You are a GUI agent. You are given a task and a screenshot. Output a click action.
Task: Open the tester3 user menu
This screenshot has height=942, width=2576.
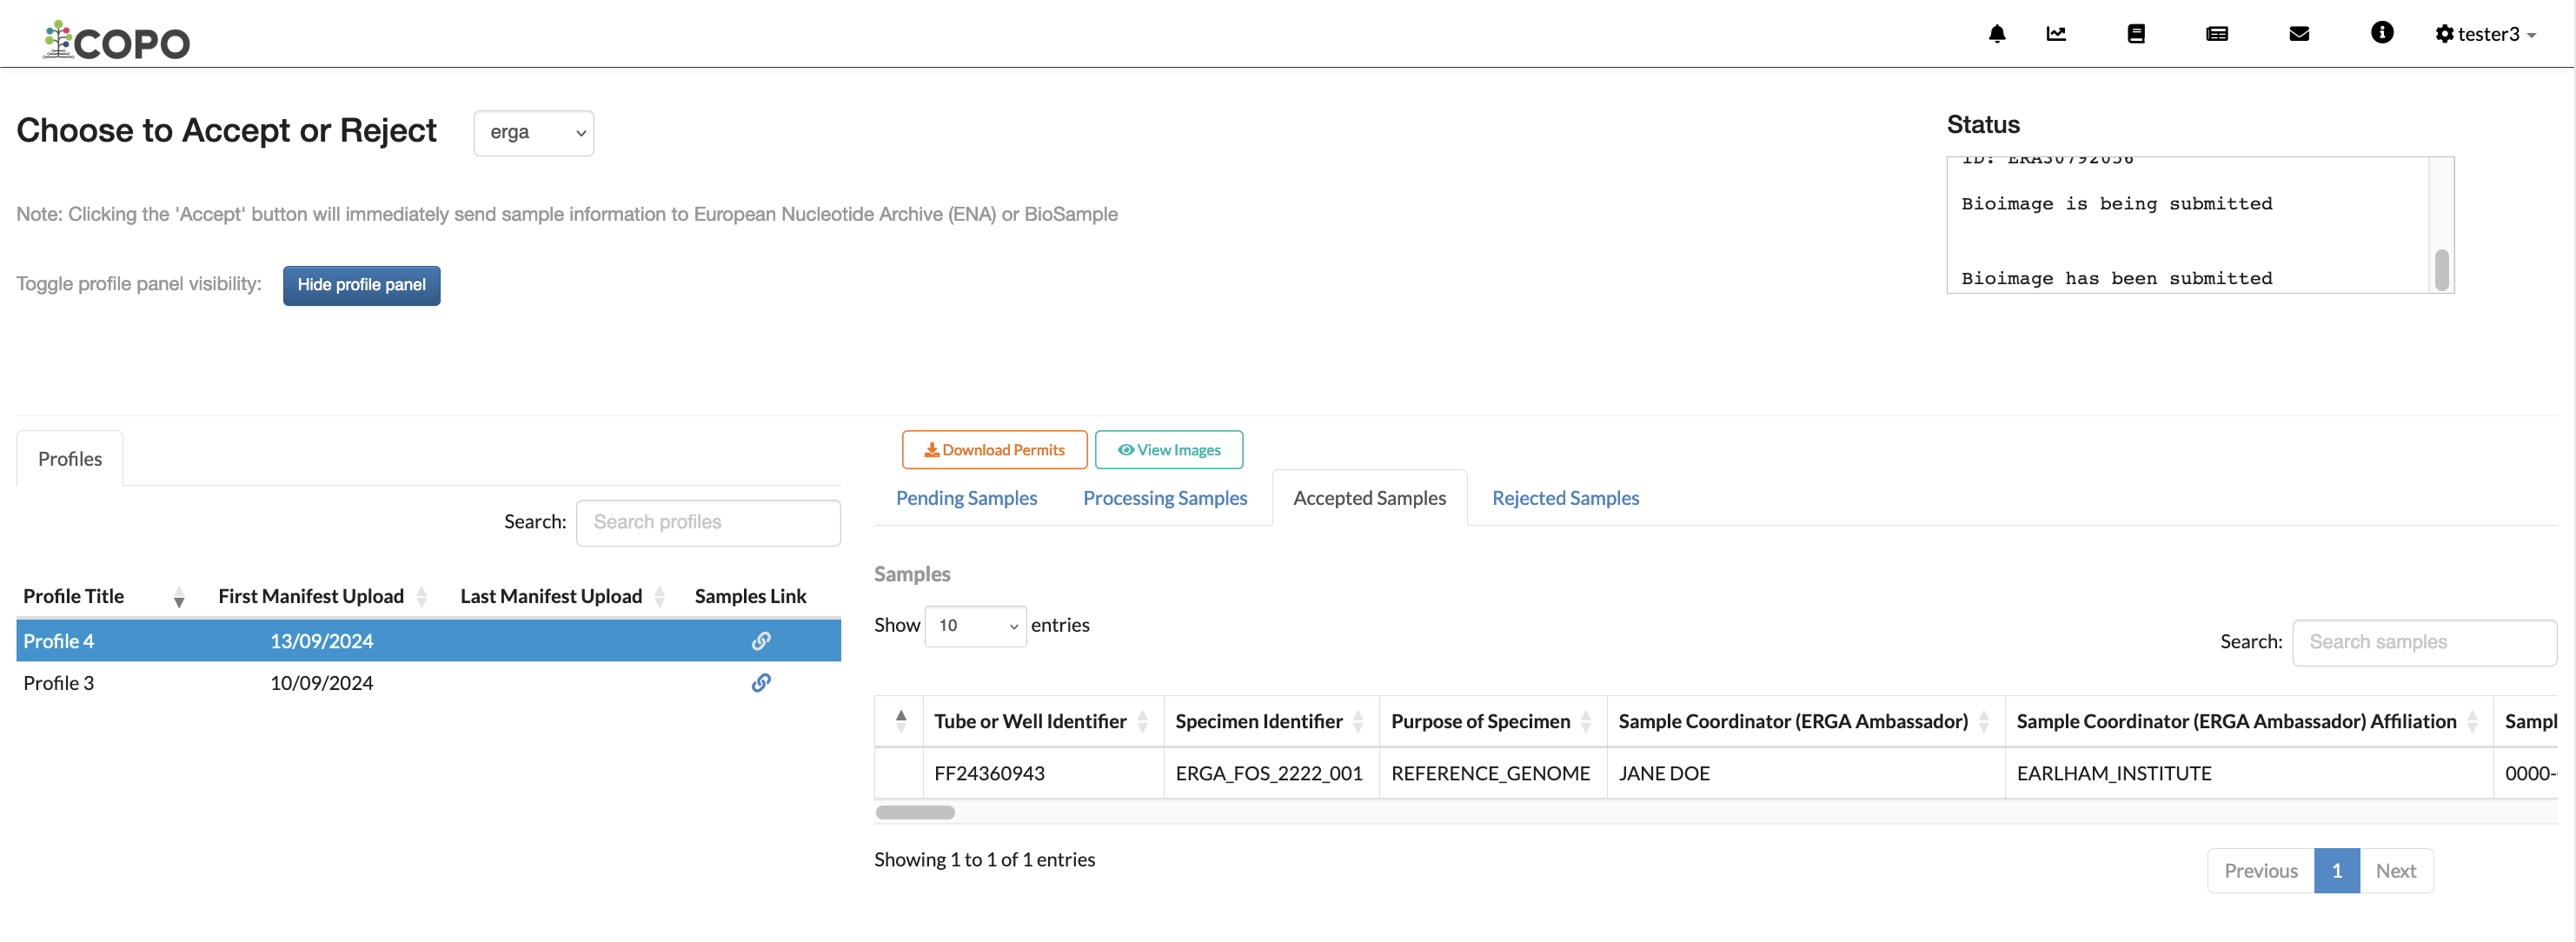click(x=2485, y=34)
